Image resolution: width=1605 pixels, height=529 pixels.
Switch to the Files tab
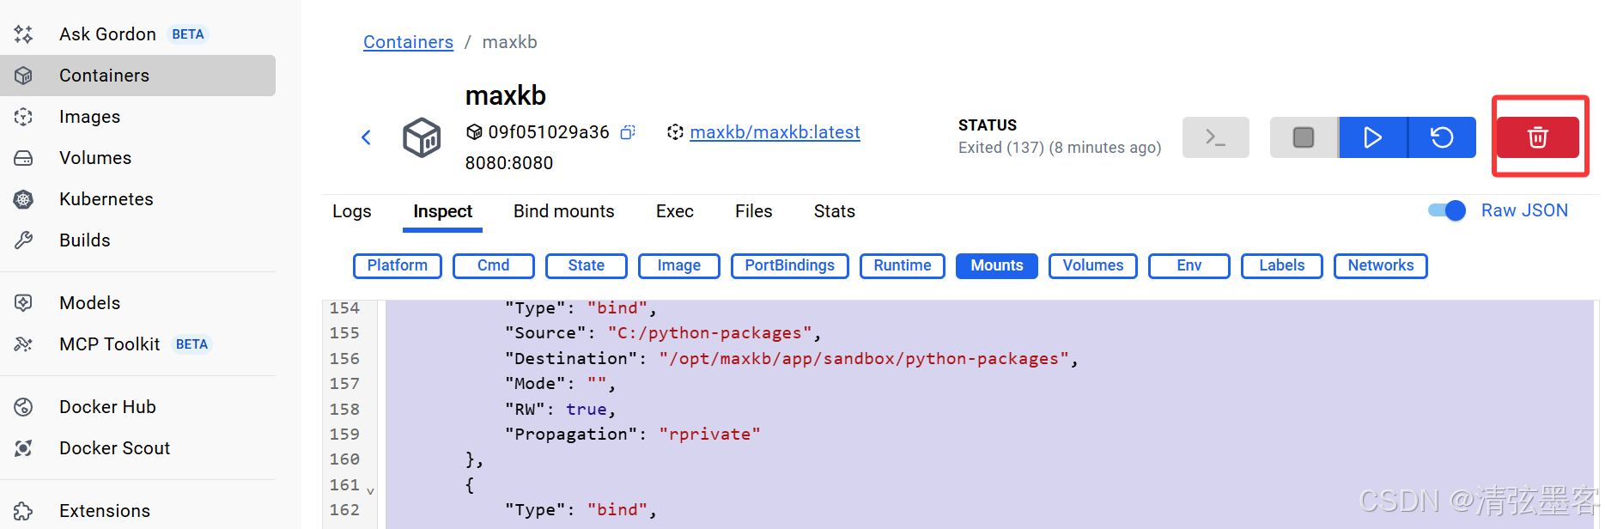tap(754, 211)
